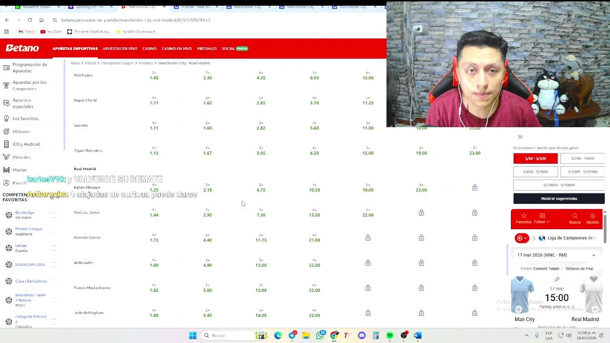610x343 pixels.
Task: Select Kylian Mbappé 2+ odds 2.18
Action: point(207,188)
